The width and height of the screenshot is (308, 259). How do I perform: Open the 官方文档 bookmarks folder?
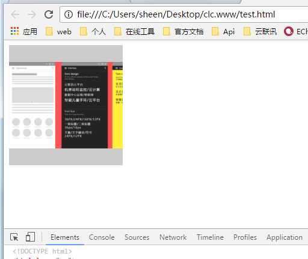tap(183, 31)
